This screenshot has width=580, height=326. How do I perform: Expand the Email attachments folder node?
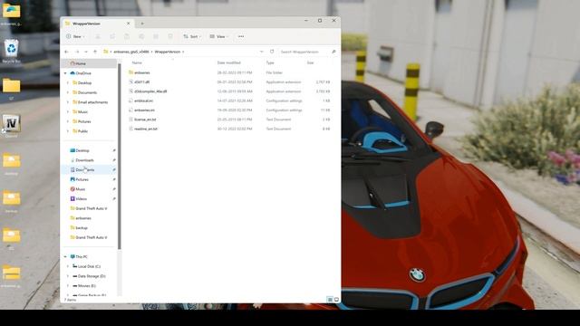coord(68,102)
